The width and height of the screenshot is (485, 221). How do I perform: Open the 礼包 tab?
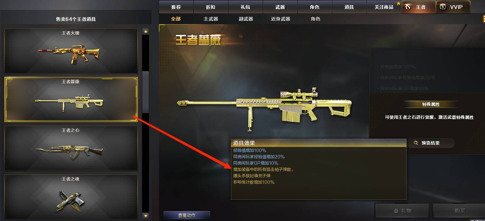(x=245, y=7)
